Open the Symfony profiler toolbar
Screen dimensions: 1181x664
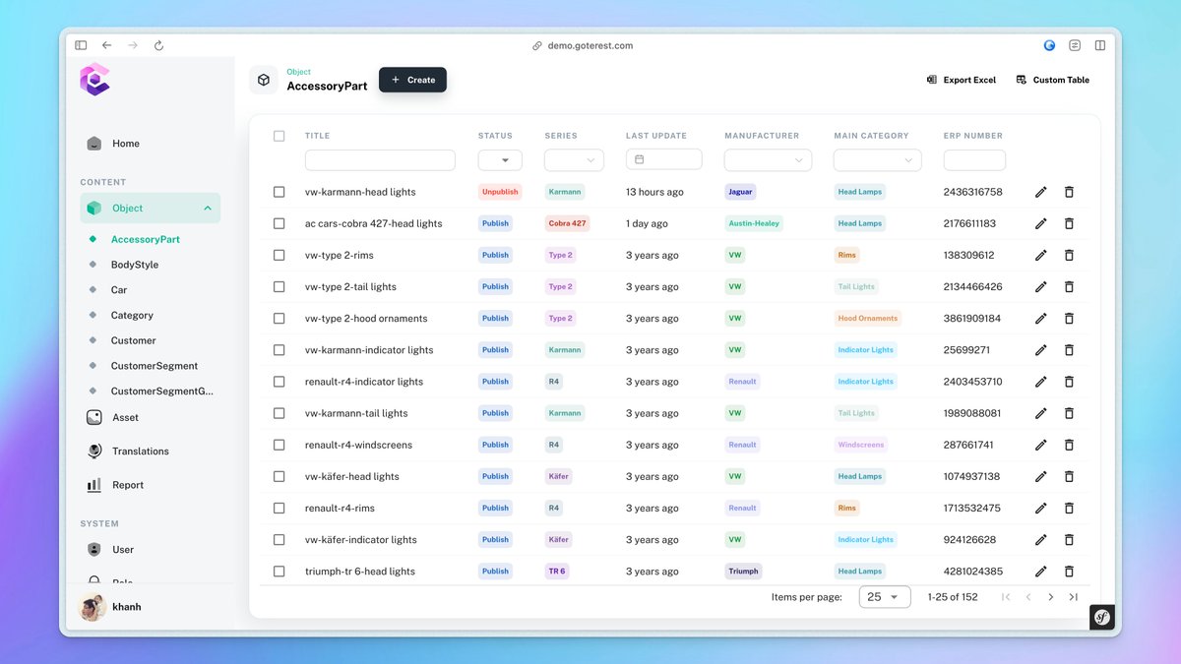click(1101, 617)
